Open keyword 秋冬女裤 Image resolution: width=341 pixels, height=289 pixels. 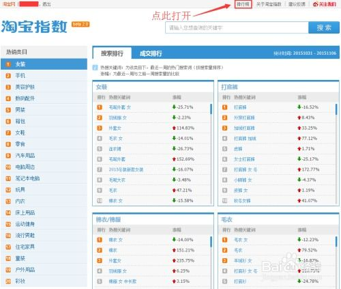tap(242, 201)
